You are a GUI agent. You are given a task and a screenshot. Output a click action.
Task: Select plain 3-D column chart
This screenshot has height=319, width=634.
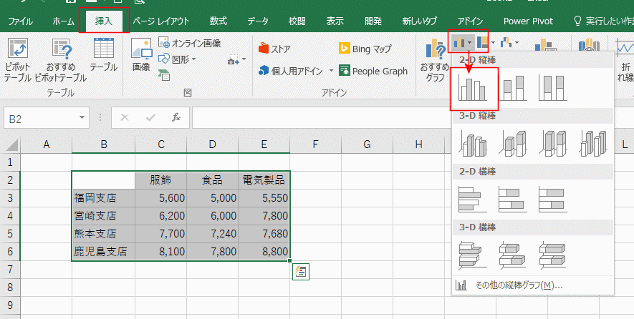pos(592,144)
